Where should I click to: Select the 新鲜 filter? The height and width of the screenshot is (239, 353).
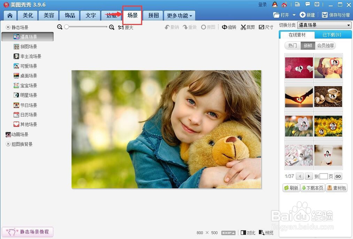pyautogui.click(x=308, y=45)
